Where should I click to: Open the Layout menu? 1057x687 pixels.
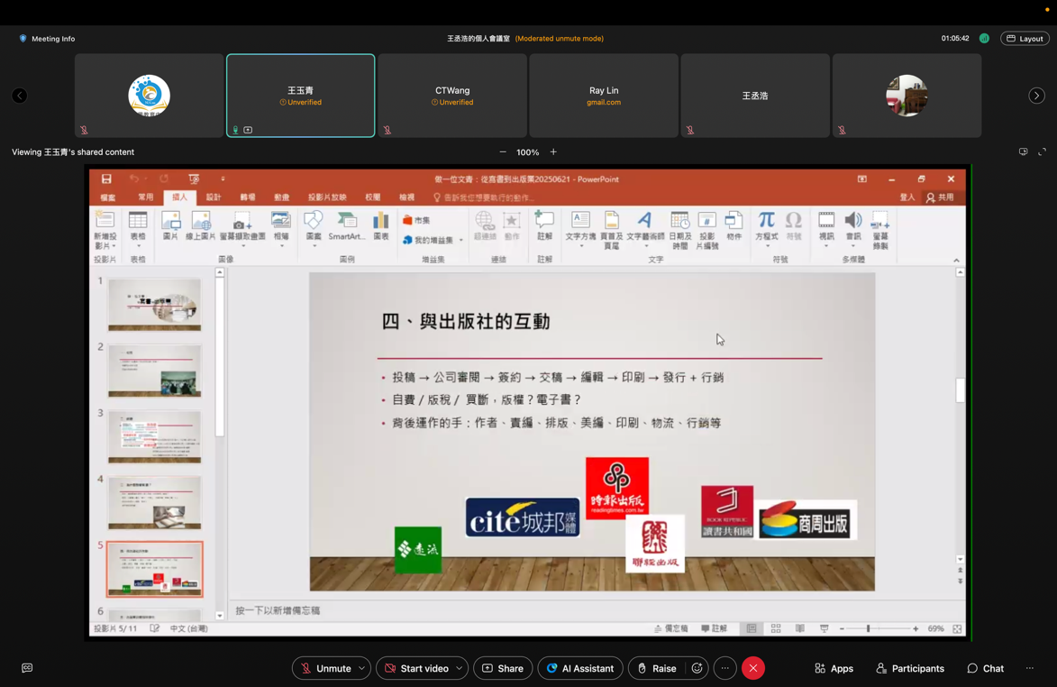[1025, 39]
